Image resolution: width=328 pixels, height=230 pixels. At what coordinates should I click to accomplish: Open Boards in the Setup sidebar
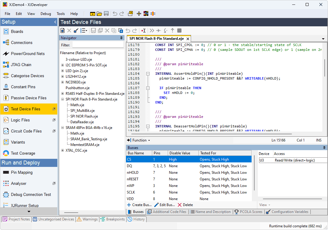[x=29, y=32]
